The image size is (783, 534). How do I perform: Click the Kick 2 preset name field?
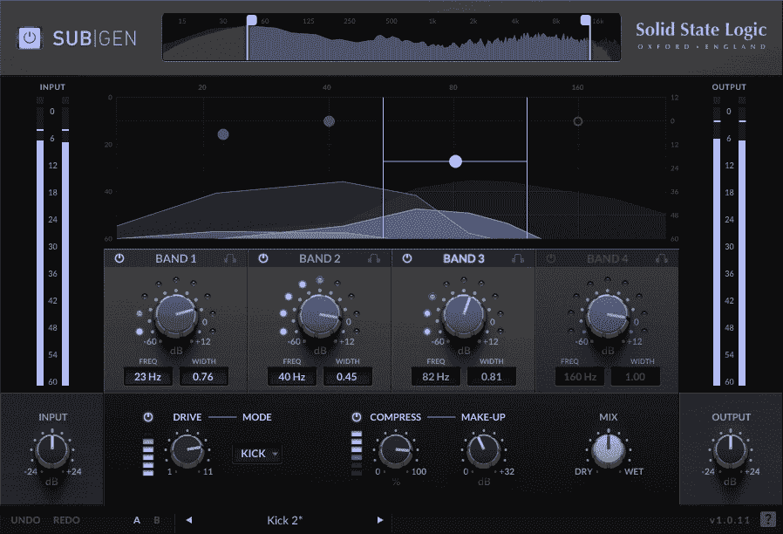tap(285, 519)
